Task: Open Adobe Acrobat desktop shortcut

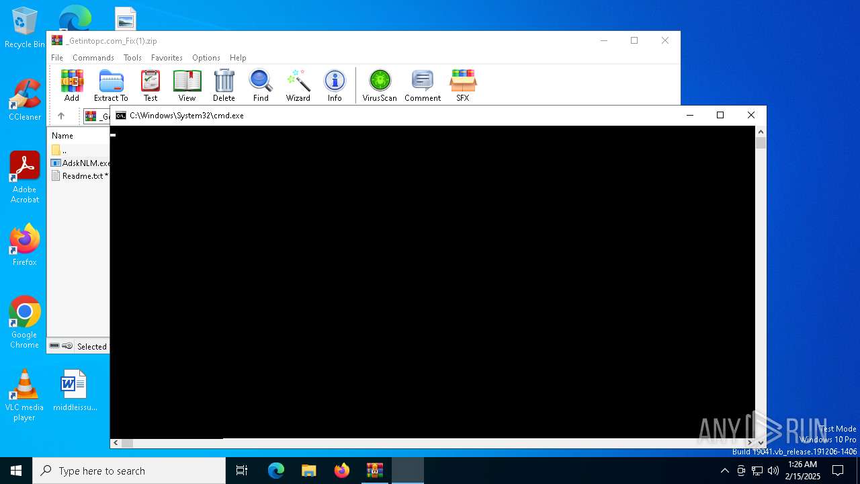Action: coord(25,177)
